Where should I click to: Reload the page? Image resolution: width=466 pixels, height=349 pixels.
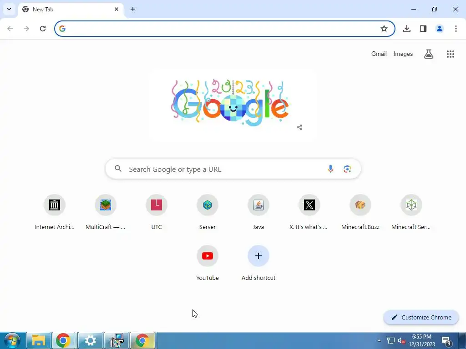coord(43,29)
